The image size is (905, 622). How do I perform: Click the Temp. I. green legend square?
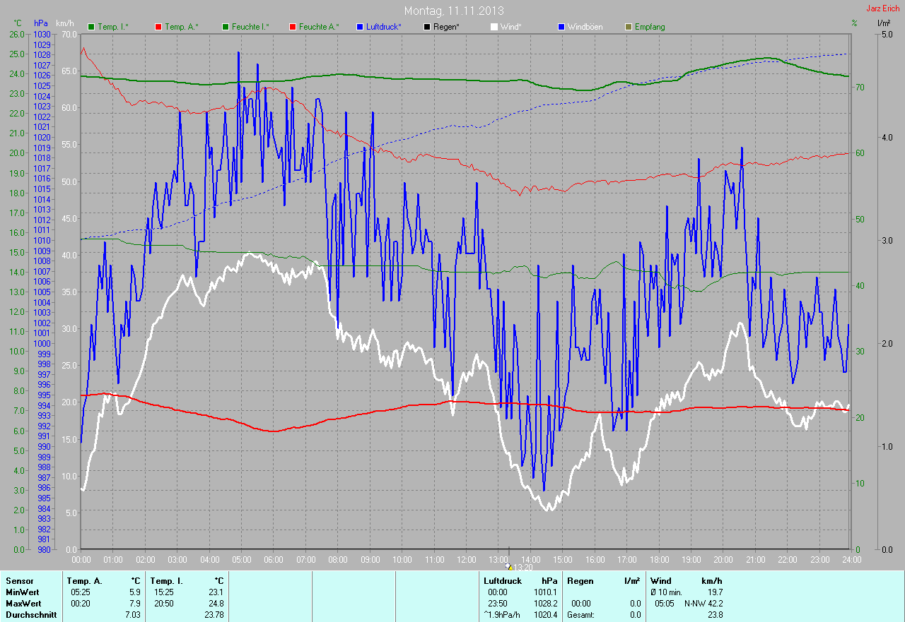[x=91, y=27]
